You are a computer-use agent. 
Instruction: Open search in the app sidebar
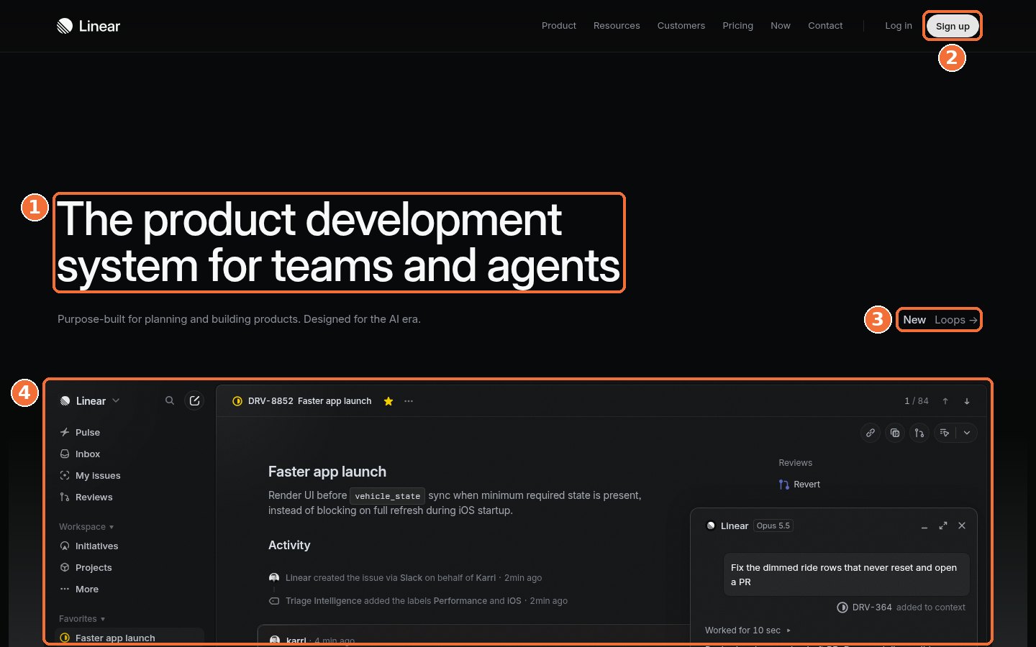[x=170, y=400]
